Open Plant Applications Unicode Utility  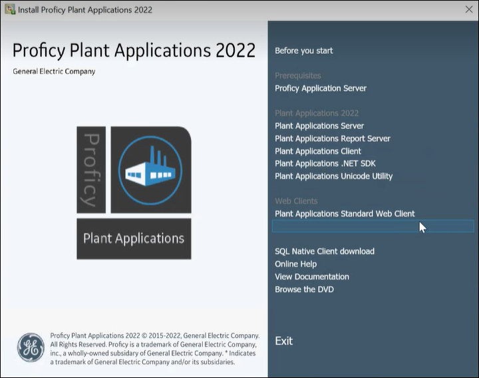tap(333, 176)
